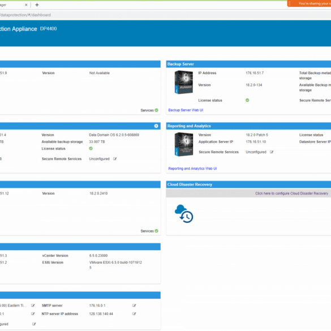Open the Backup Server Web UI link
The image size is (331, 331).
click(x=186, y=110)
